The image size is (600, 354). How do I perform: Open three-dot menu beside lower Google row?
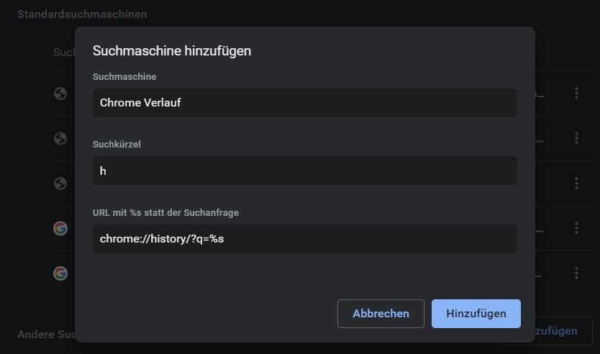(x=576, y=273)
